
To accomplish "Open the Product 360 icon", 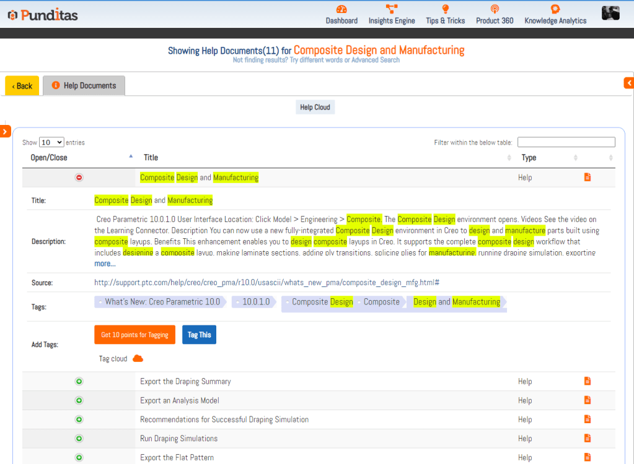I will 495,9.
